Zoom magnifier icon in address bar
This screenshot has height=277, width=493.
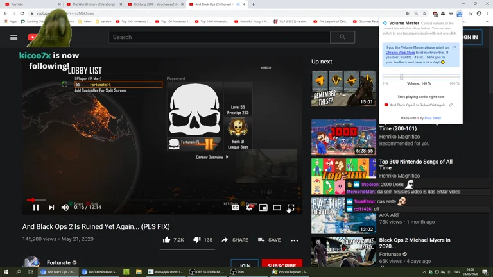[x=416, y=13]
